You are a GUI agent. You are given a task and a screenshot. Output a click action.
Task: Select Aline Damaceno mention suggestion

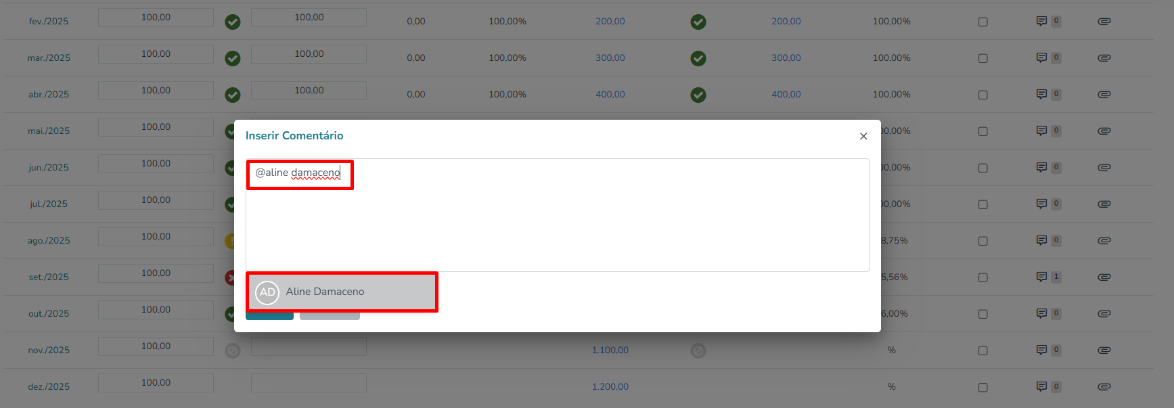[342, 292]
